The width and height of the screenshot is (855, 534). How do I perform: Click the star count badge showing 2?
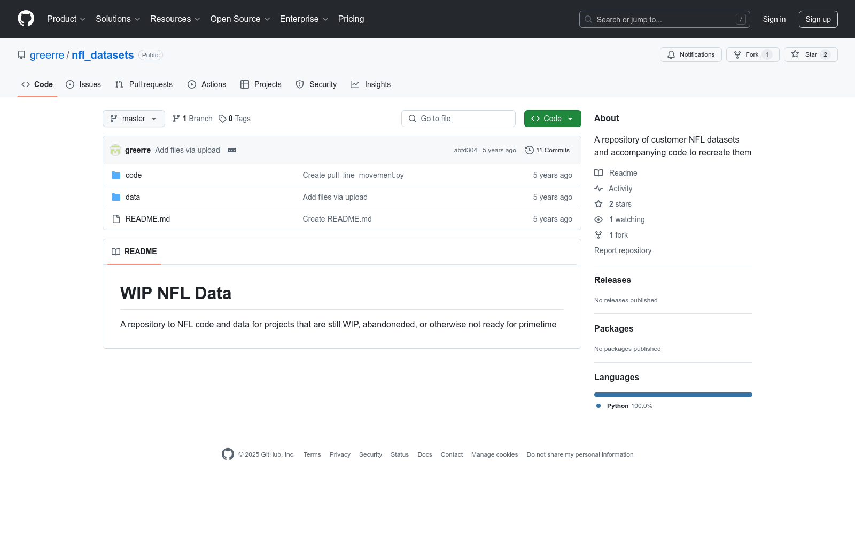[825, 54]
